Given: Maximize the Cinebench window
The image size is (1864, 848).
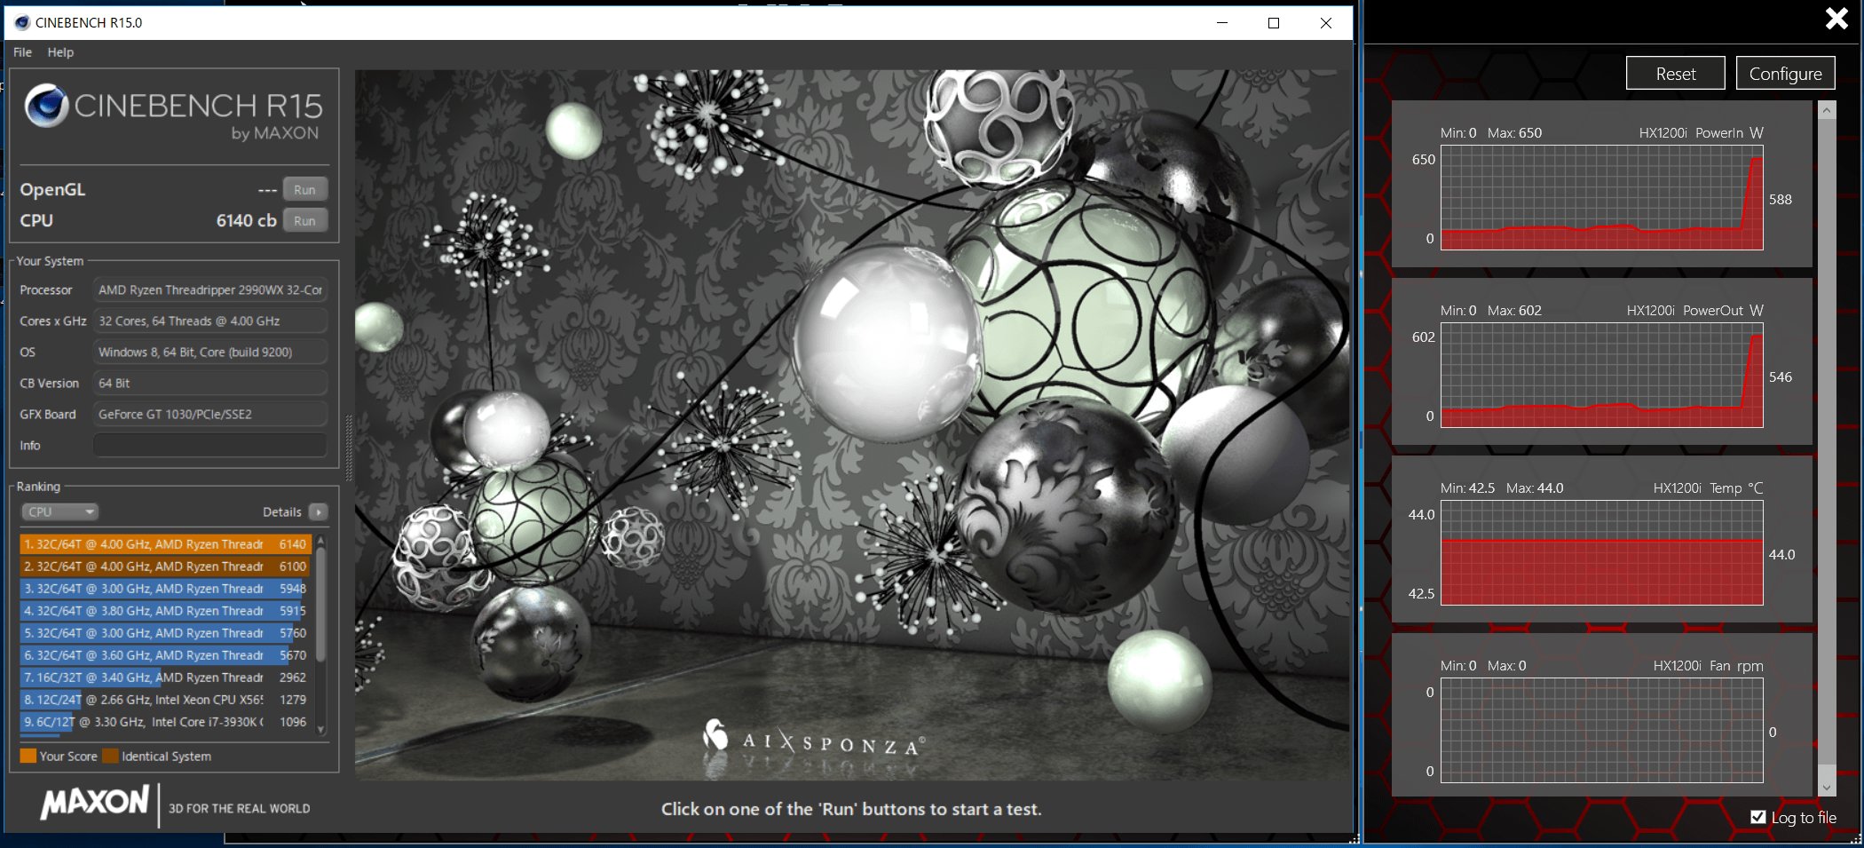Looking at the screenshot, I should (x=1274, y=23).
